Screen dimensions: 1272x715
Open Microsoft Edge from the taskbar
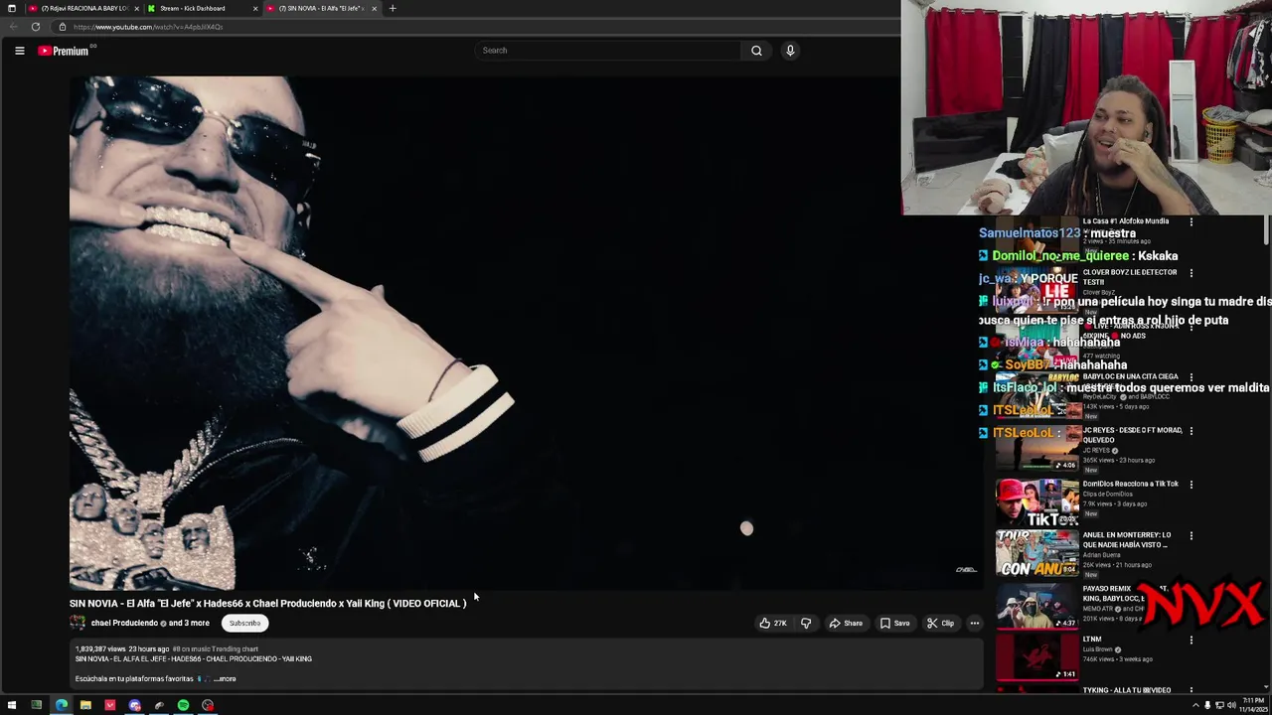pos(61,706)
